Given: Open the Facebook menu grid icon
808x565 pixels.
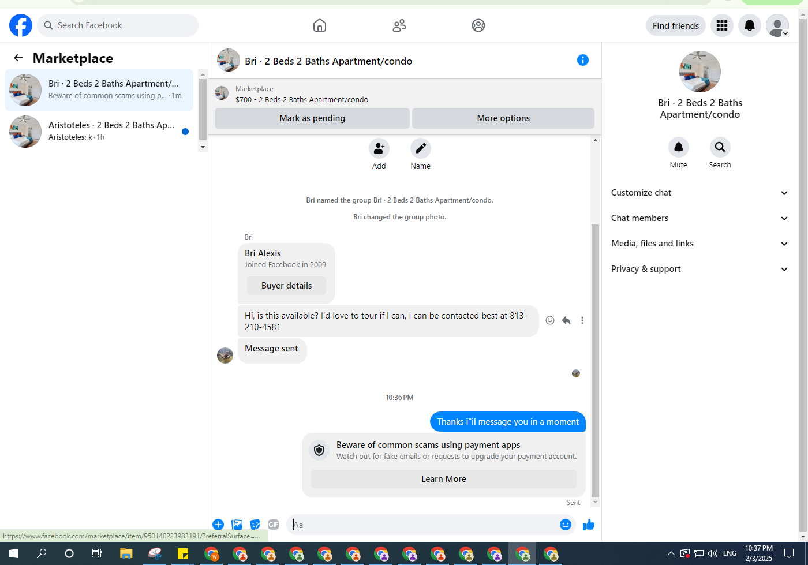Looking at the screenshot, I should [x=722, y=25].
